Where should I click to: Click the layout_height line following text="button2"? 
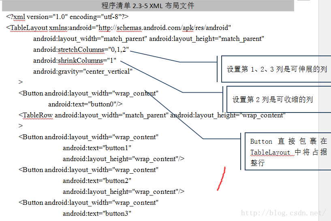click(124, 192)
